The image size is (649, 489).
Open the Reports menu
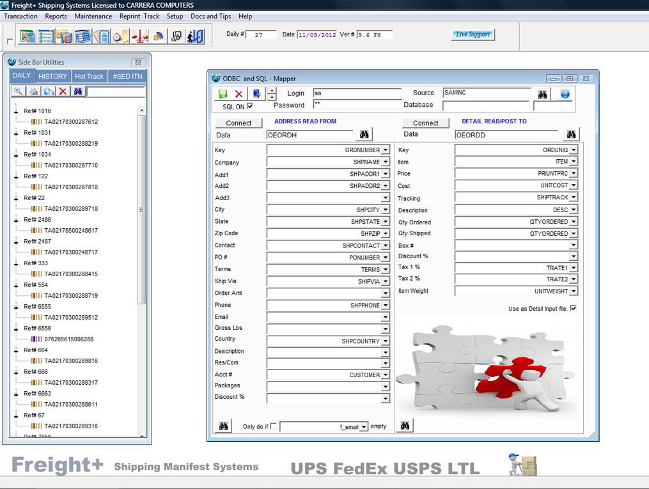pos(56,16)
